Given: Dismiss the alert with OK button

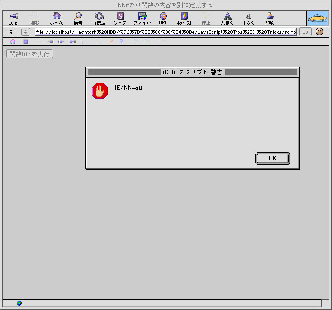Looking at the screenshot, I should [x=273, y=158].
